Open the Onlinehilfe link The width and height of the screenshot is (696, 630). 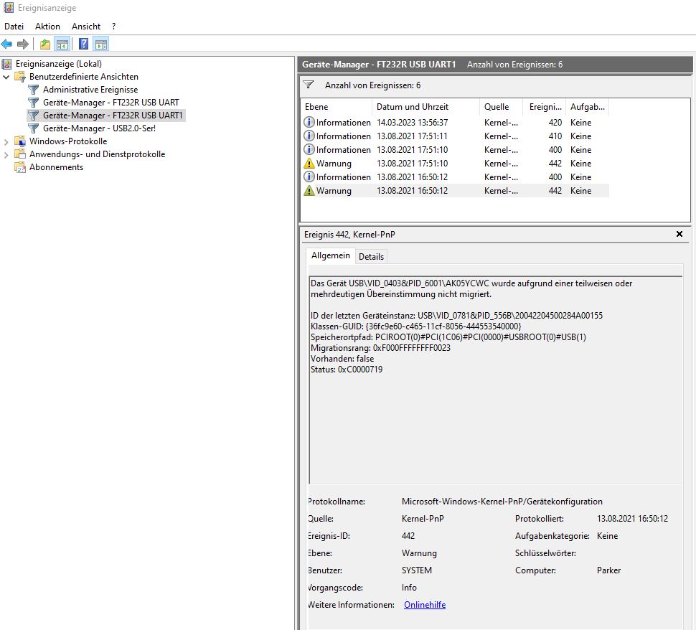coord(425,605)
